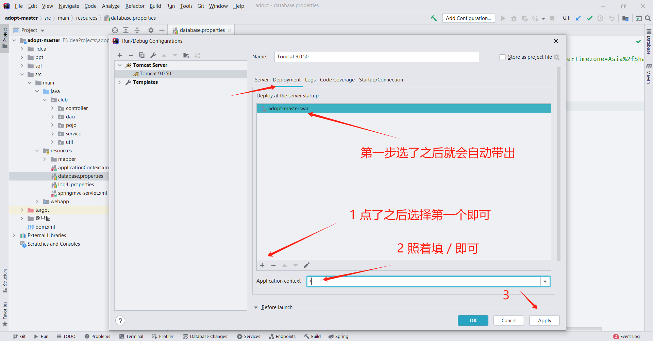Open the Database tool window sidebar
Image resolution: width=653 pixels, height=341 pixels.
[649, 42]
